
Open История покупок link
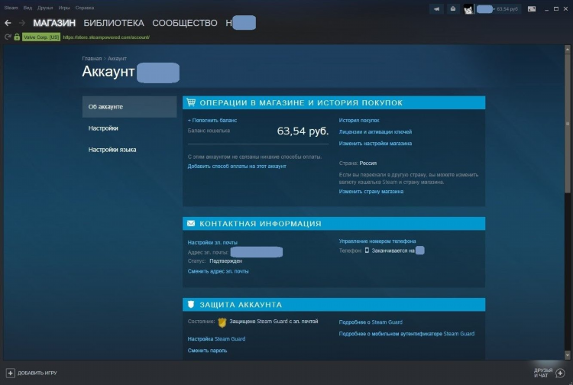pyautogui.click(x=359, y=120)
